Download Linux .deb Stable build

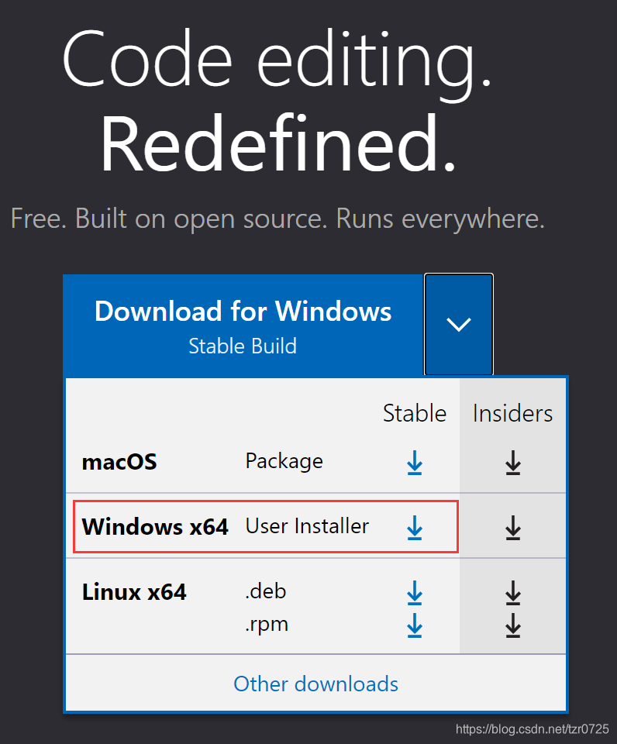415,593
